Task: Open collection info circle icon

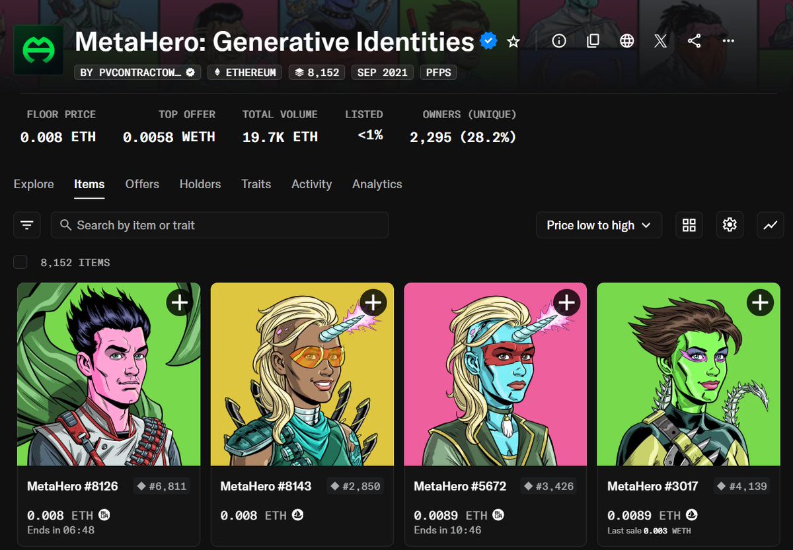Action: click(x=559, y=41)
